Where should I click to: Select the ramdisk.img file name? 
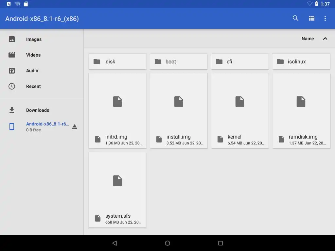tap(303, 137)
